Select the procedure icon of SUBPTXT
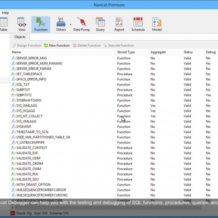The height and width of the screenshot is (218, 218). coord(14,90)
